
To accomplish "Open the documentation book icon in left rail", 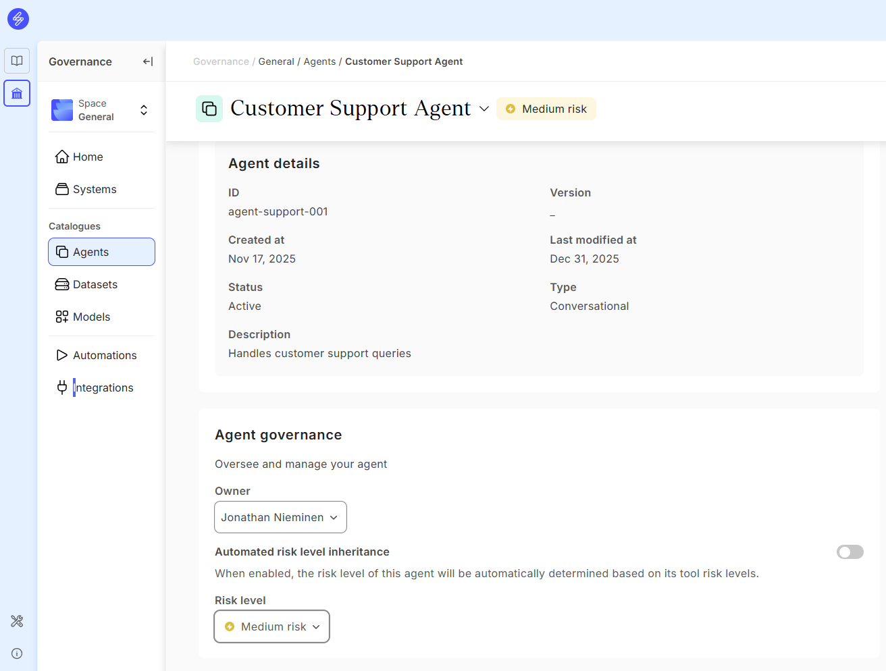I will click(17, 61).
